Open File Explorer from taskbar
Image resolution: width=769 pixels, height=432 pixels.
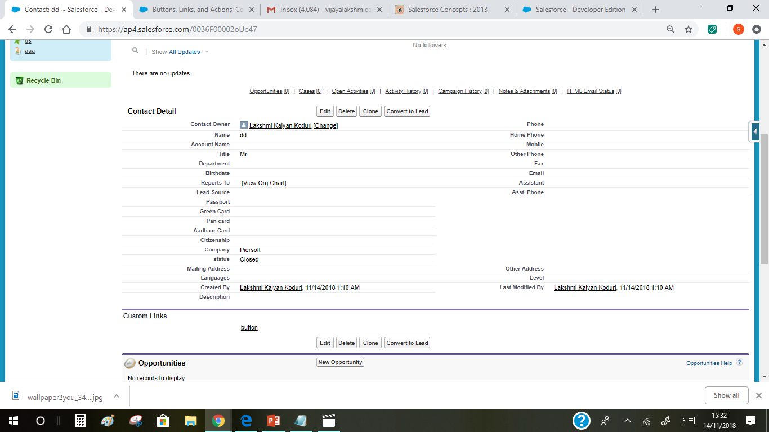point(191,420)
